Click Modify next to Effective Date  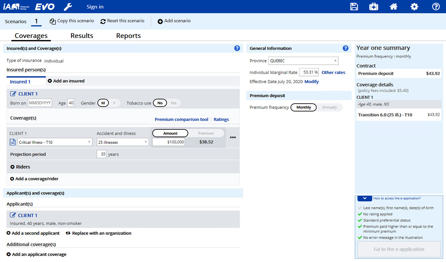pos(312,82)
